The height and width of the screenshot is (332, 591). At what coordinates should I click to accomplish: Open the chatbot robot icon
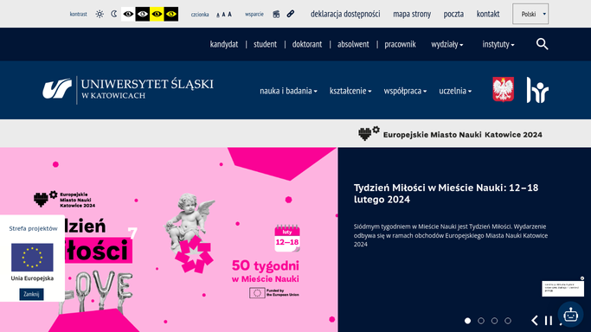tap(570, 315)
